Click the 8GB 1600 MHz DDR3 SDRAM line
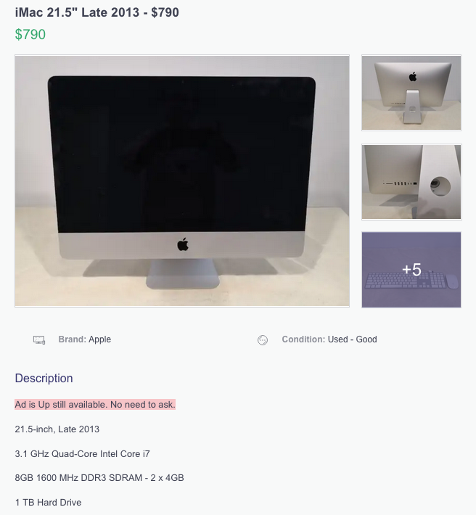Viewport: 476px width, 515px height. pyautogui.click(x=99, y=478)
